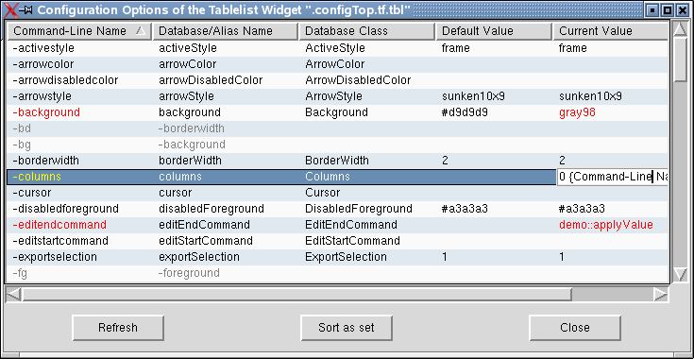The width and height of the screenshot is (694, 359).
Task: Sort by Database/Alias Name column header
Action: coord(226,31)
